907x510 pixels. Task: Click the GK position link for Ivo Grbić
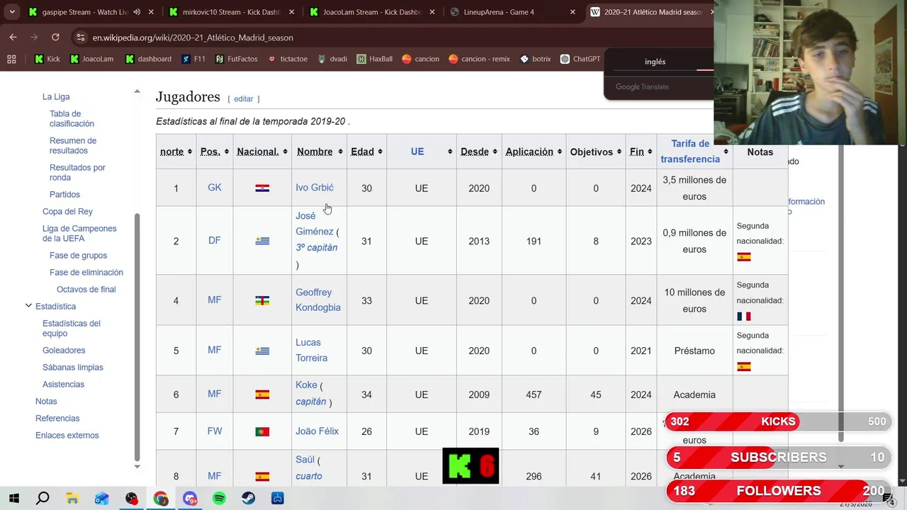coord(215,188)
